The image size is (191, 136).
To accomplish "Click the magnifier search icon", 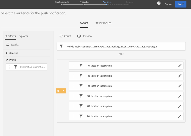I will 8,44.
